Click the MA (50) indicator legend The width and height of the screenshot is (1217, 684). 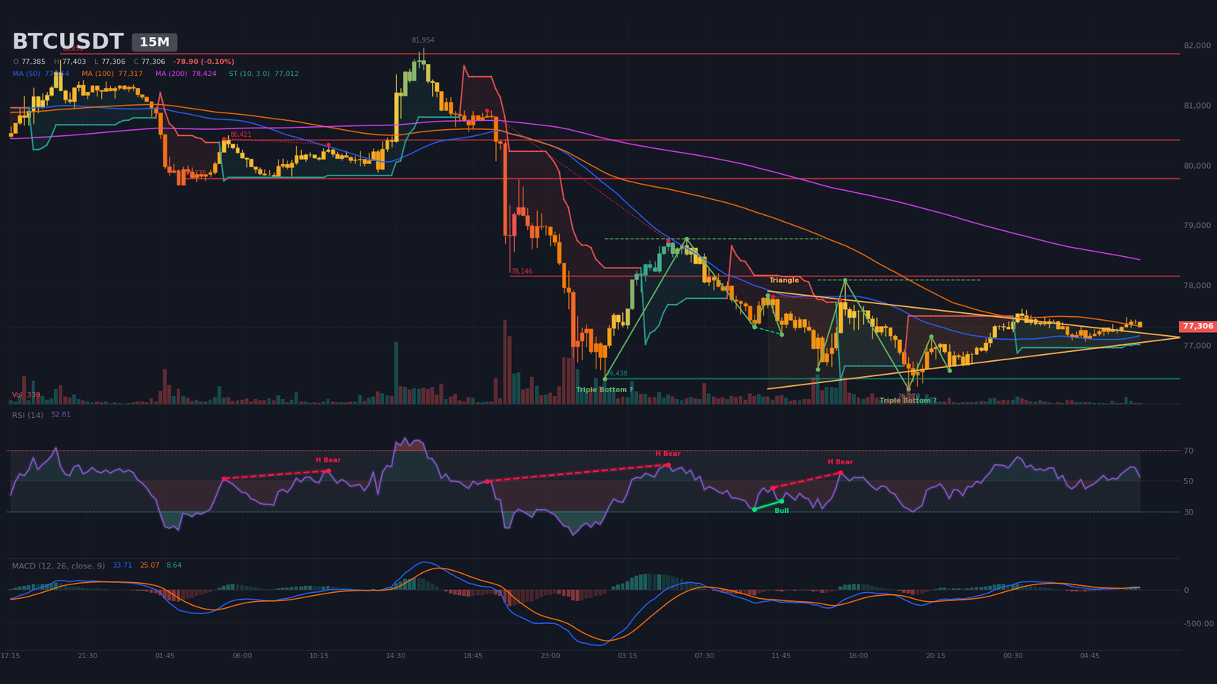pos(41,74)
